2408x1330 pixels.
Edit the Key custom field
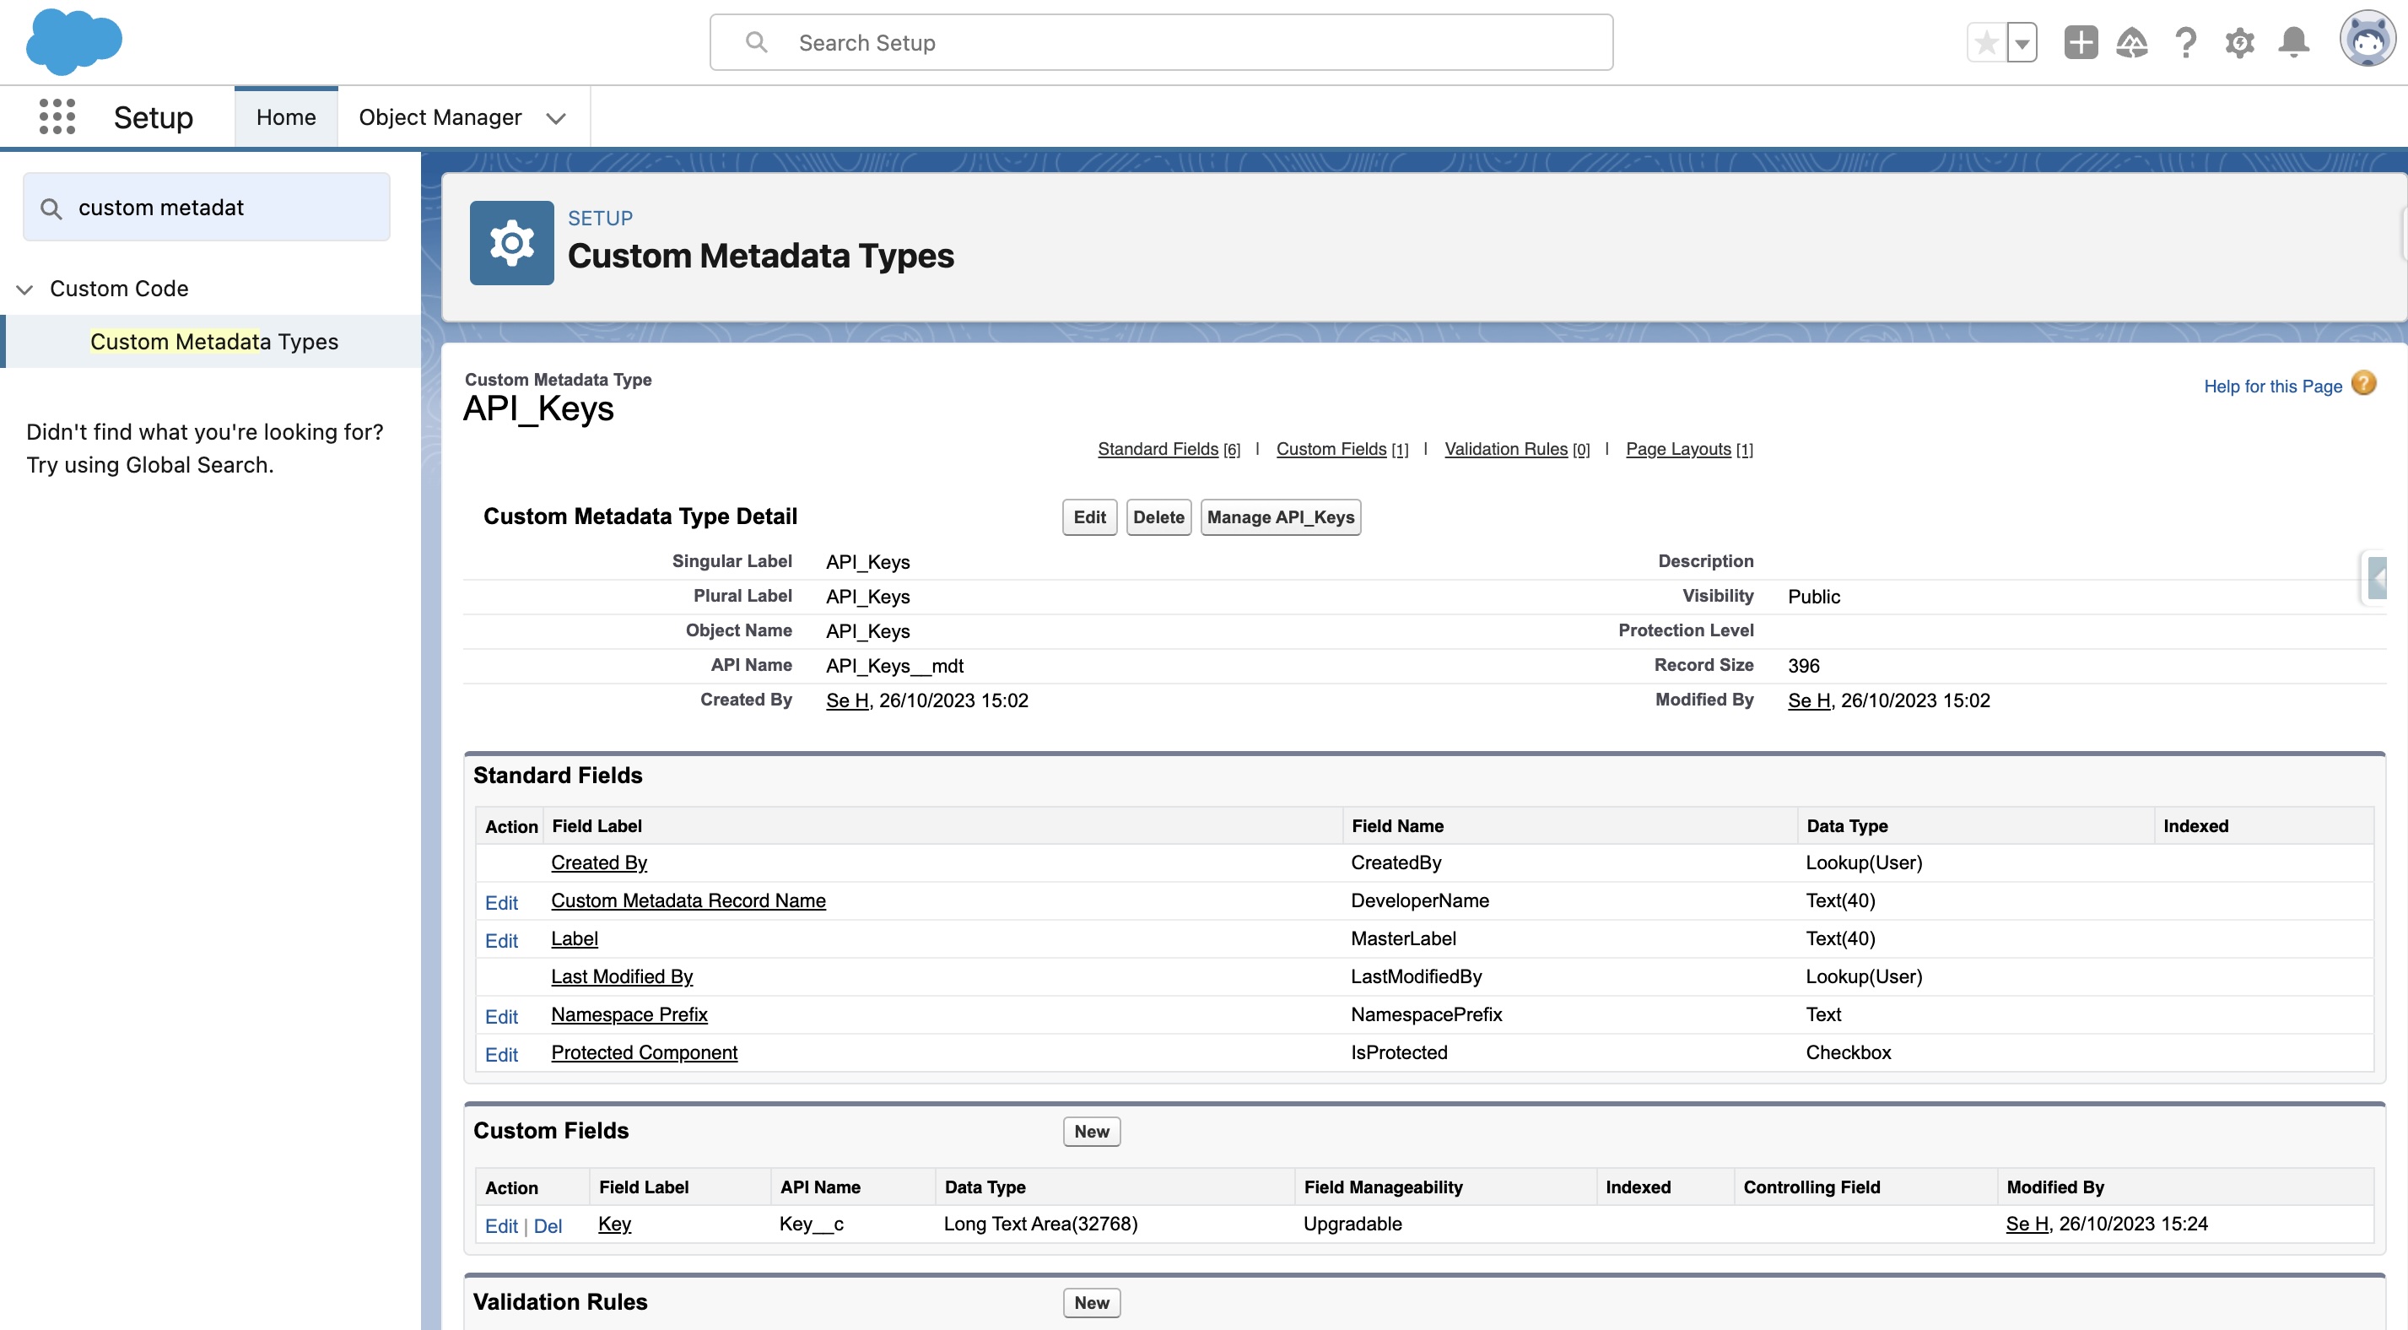(x=502, y=1226)
